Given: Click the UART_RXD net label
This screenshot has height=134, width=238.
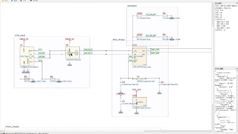Looking at the screenshot, I should 155,53.
